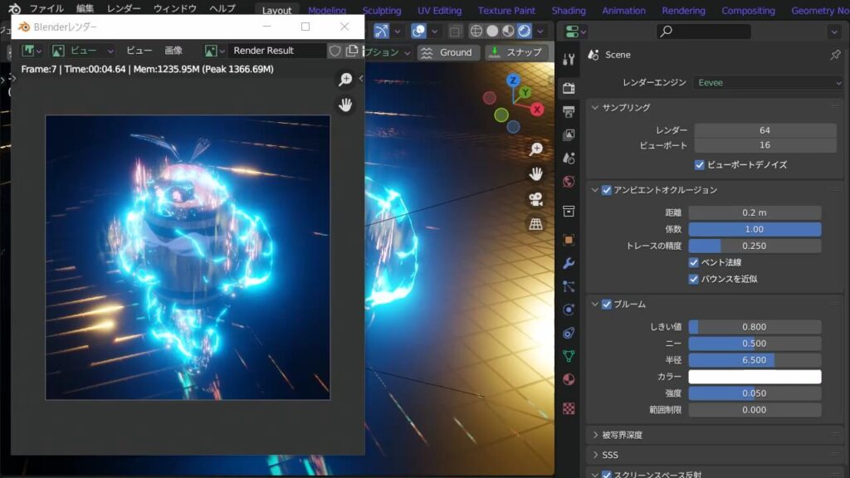The width and height of the screenshot is (850, 478).
Task: Open the Collection properties tab
Action: 569,211
